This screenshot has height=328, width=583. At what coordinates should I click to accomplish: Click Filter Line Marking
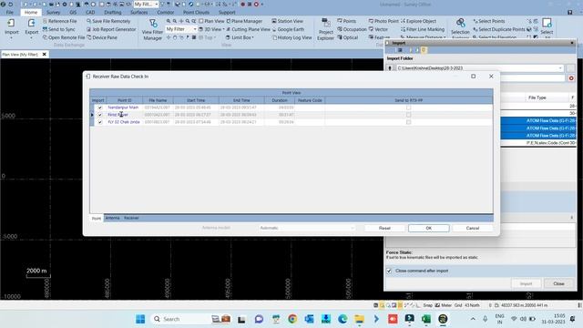[x=423, y=29]
